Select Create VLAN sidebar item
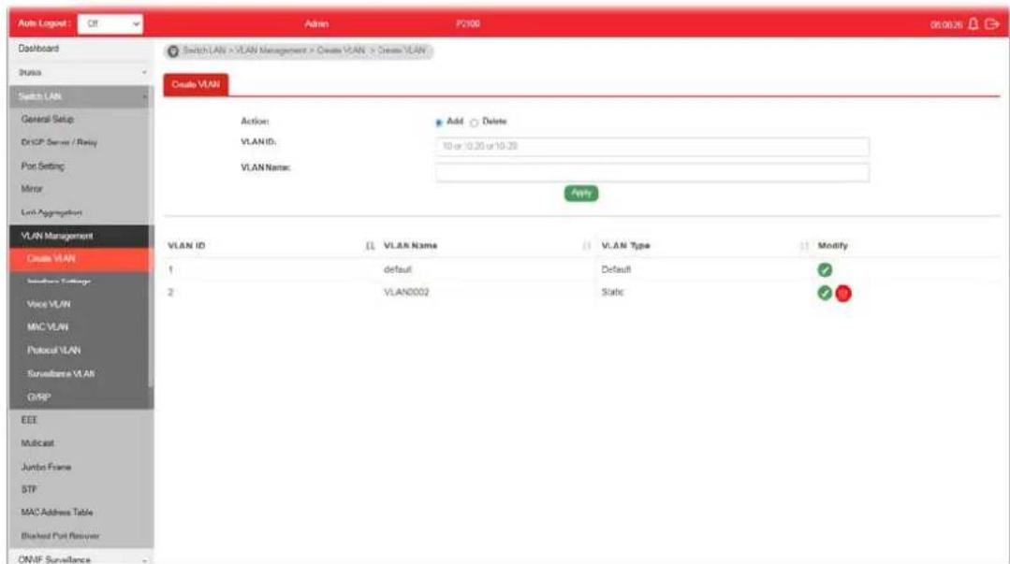 [x=81, y=259]
